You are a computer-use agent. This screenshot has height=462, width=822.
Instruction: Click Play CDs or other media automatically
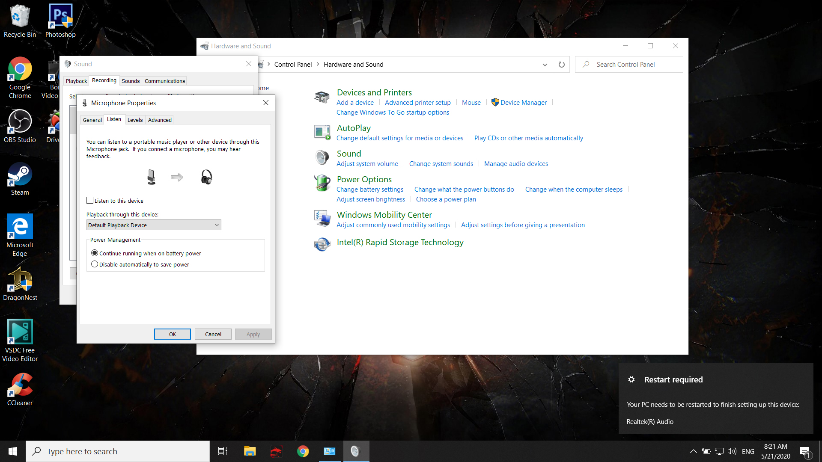click(528, 138)
